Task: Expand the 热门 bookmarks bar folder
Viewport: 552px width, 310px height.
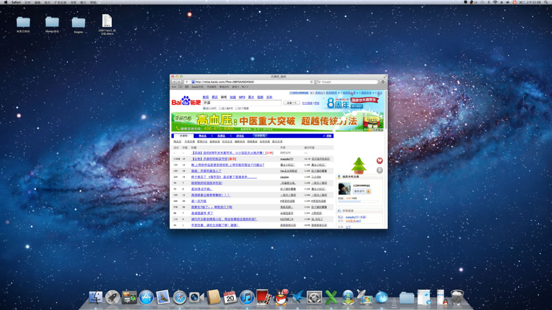Action: click(245, 86)
